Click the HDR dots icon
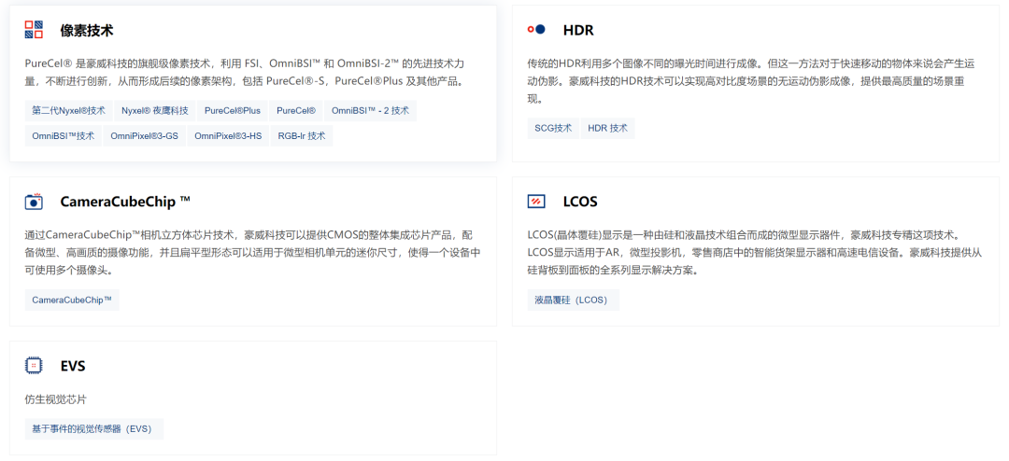The width and height of the screenshot is (1009, 461). click(536, 30)
